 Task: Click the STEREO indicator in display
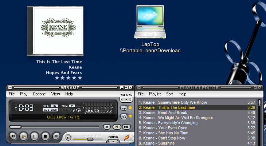click(x=50, y=110)
